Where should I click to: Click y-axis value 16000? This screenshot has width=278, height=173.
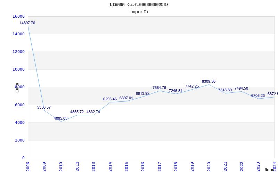pos(19,16)
